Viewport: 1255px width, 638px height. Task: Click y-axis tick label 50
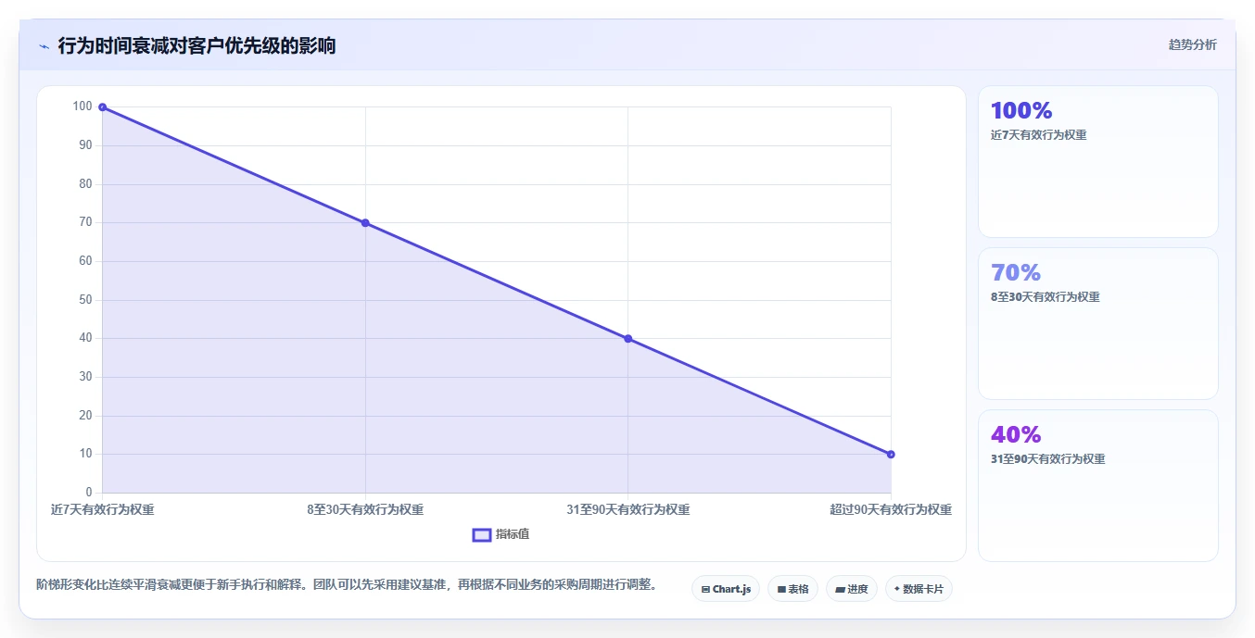point(85,300)
